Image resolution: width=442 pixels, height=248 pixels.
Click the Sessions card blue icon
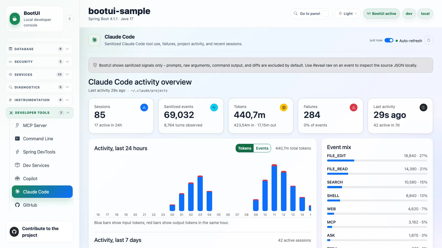[144, 107]
